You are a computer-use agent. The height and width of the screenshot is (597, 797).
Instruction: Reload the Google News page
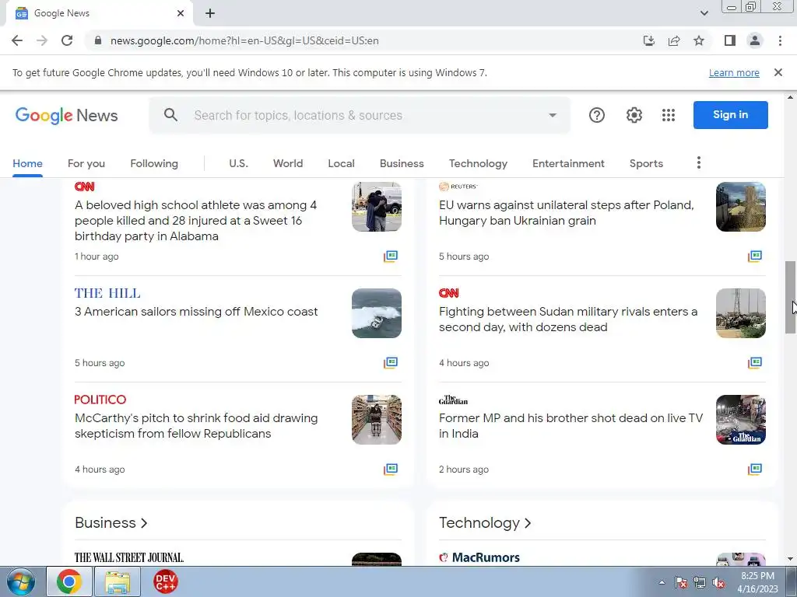click(67, 40)
